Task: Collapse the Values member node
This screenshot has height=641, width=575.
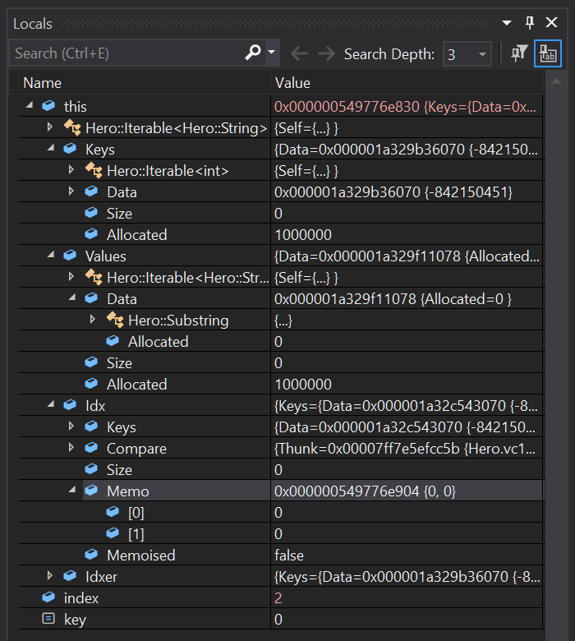Action: pos(51,255)
